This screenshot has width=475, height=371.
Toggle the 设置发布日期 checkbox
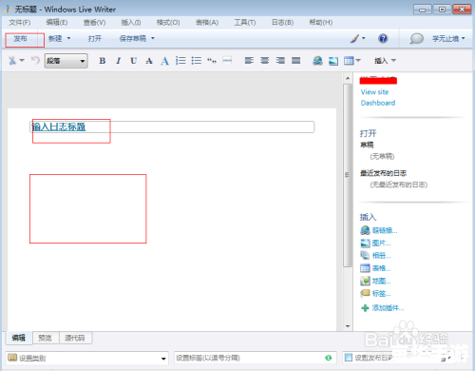[x=349, y=358]
